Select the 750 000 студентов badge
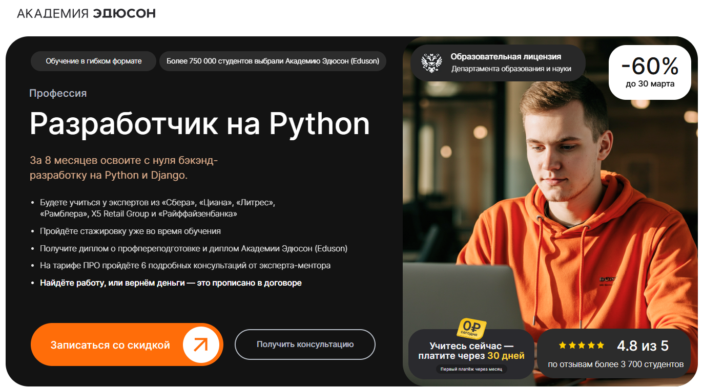 pyautogui.click(x=273, y=61)
